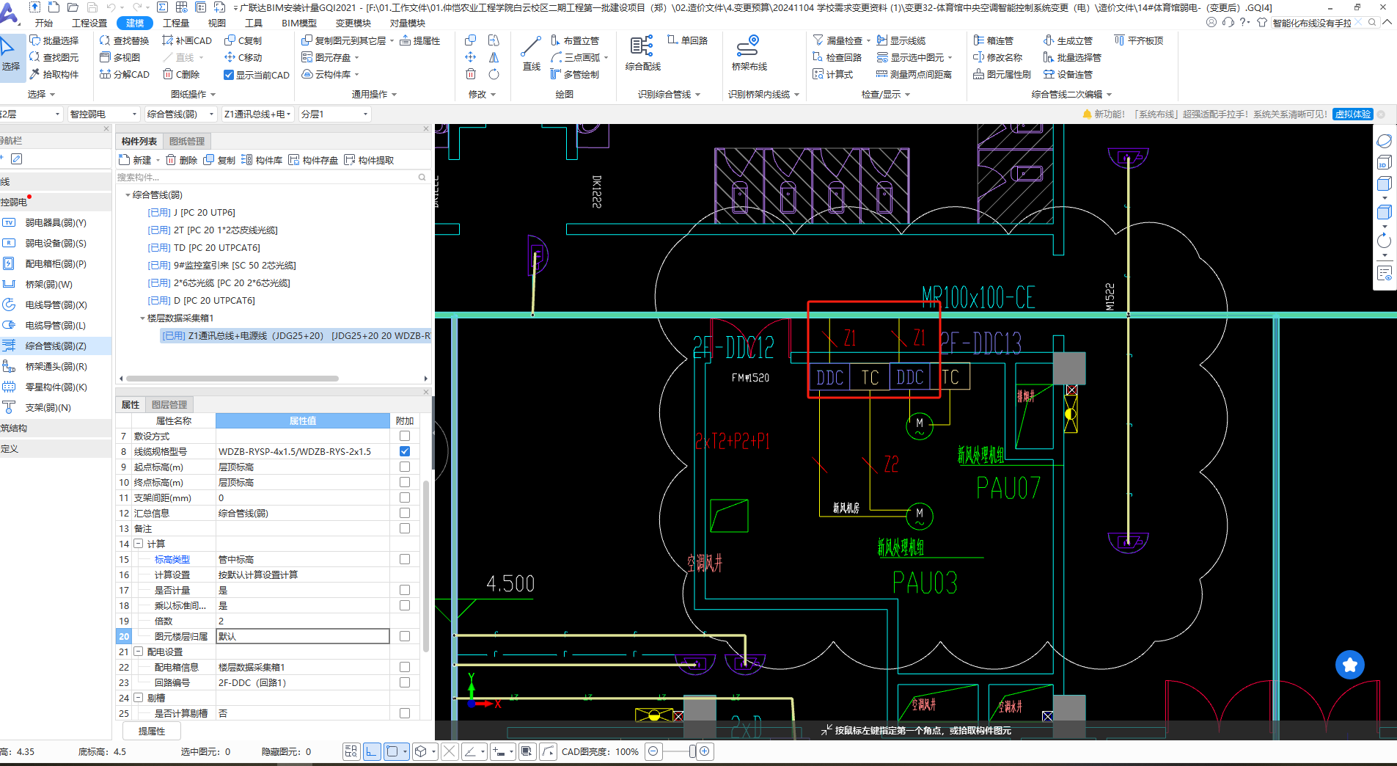Screen dimensions: 1397x766
Task: Select the 直线 drawing tool
Action: coord(531,53)
